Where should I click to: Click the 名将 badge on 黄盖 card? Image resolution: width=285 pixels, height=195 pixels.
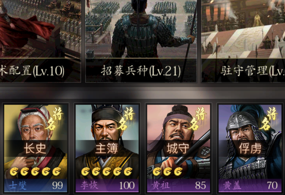tap(269, 119)
